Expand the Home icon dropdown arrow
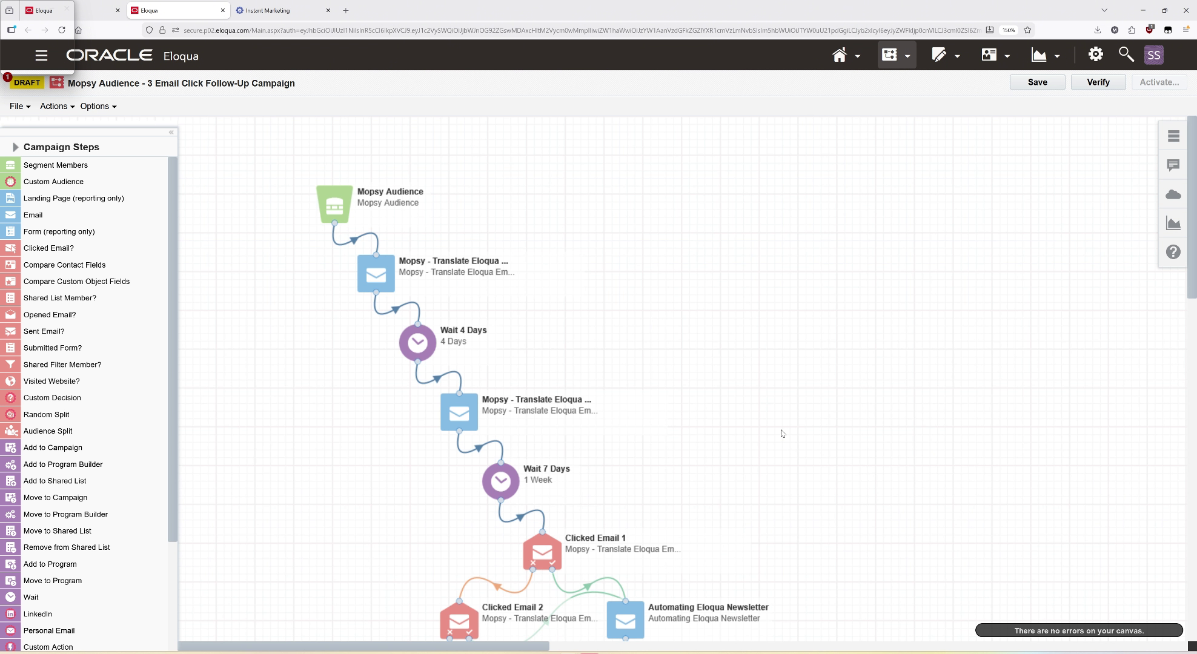Viewport: 1197px width, 654px height. click(857, 56)
